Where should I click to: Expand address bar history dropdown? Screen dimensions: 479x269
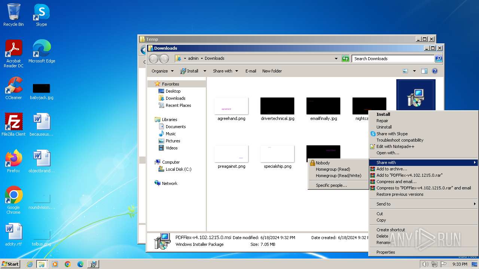[x=336, y=58]
